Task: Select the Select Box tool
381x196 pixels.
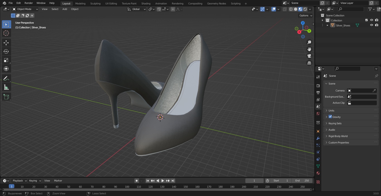Action: tap(6, 24)
